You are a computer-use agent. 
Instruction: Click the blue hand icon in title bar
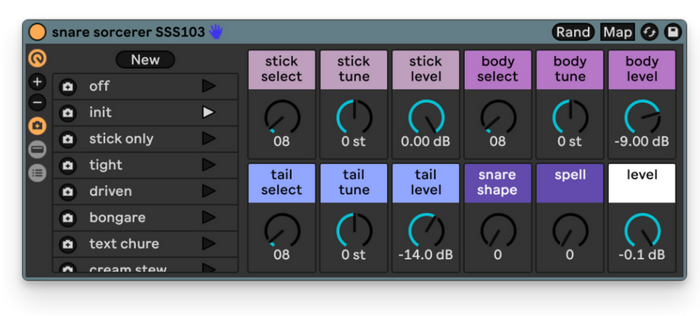[216, 32]
